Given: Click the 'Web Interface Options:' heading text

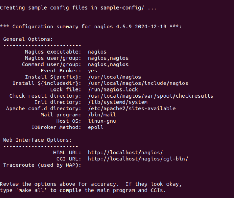Looking at the screenshot, I should [37, 140].
